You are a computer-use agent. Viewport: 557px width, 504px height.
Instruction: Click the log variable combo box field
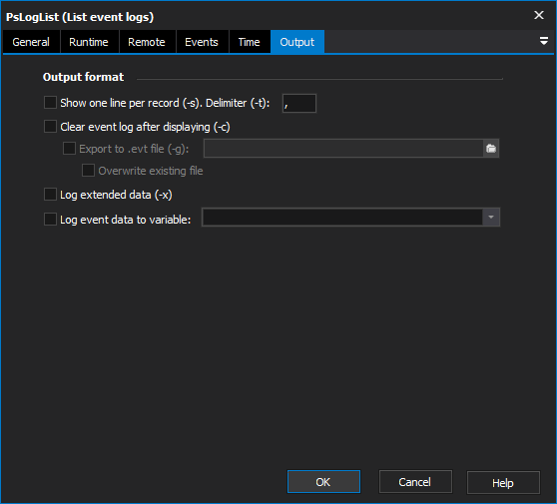(x=342, y=217)
